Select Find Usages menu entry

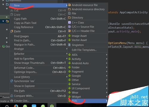pyautogui.click(x=38, y=36)
